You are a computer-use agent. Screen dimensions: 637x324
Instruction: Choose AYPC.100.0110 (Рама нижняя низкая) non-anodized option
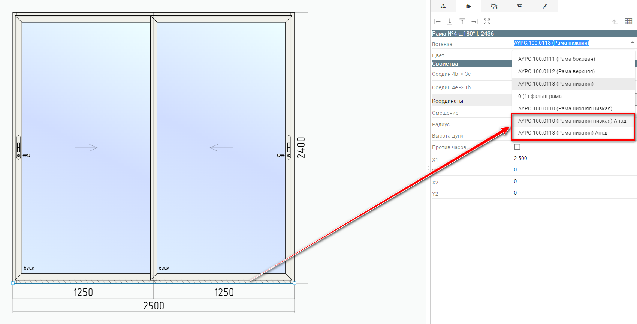click(573, 108)
